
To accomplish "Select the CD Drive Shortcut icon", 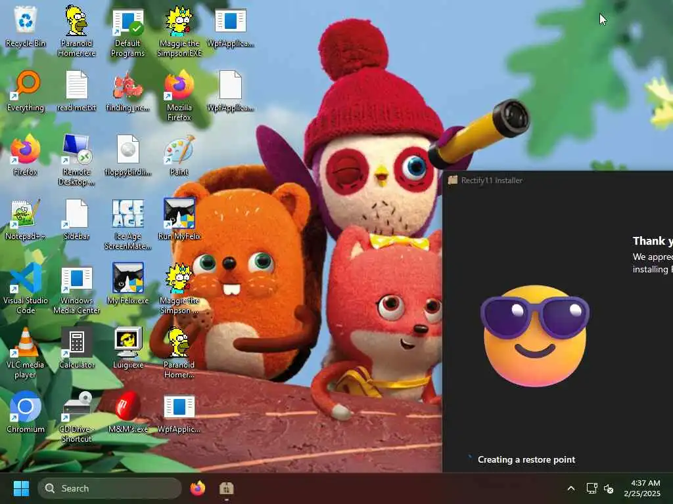I will [x=76, y=417].
